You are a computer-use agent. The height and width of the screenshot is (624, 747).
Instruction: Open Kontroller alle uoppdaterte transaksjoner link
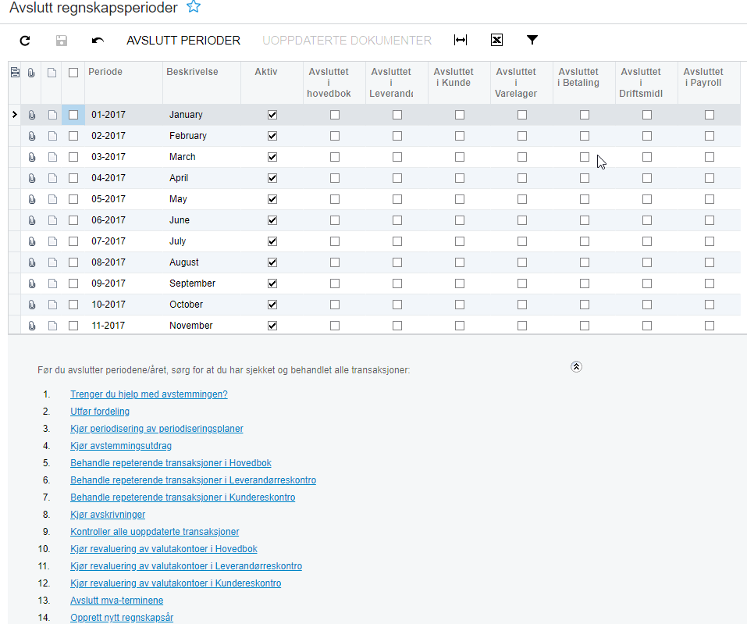[x=155, y=532]
